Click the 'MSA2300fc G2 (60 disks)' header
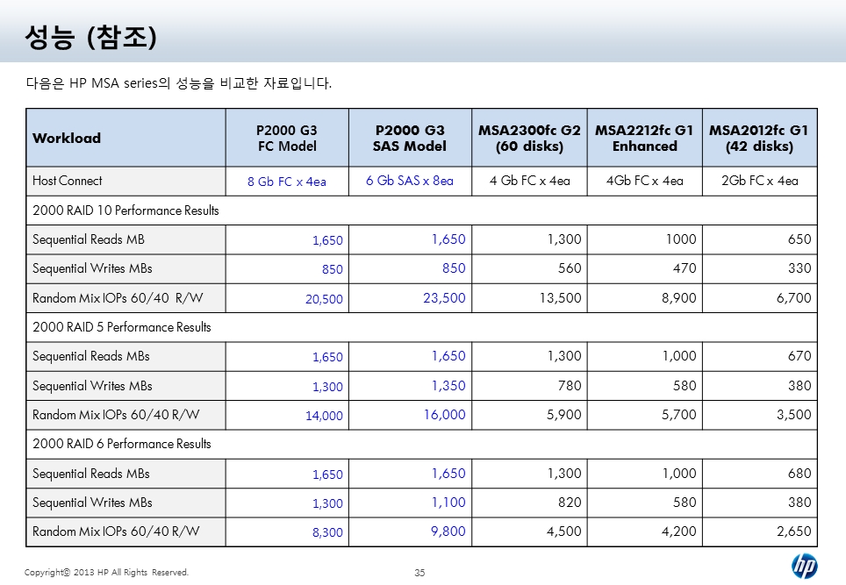 tap(529, 138)
